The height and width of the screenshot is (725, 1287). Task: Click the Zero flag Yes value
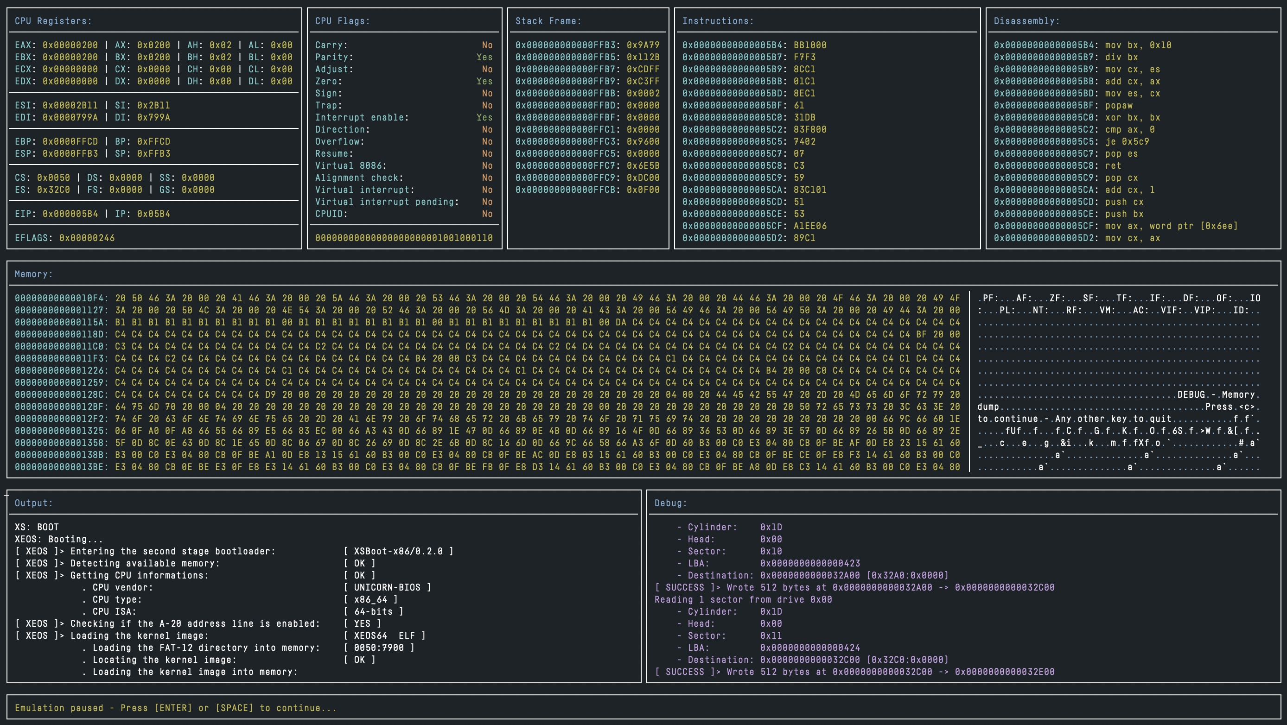(484, 81)
